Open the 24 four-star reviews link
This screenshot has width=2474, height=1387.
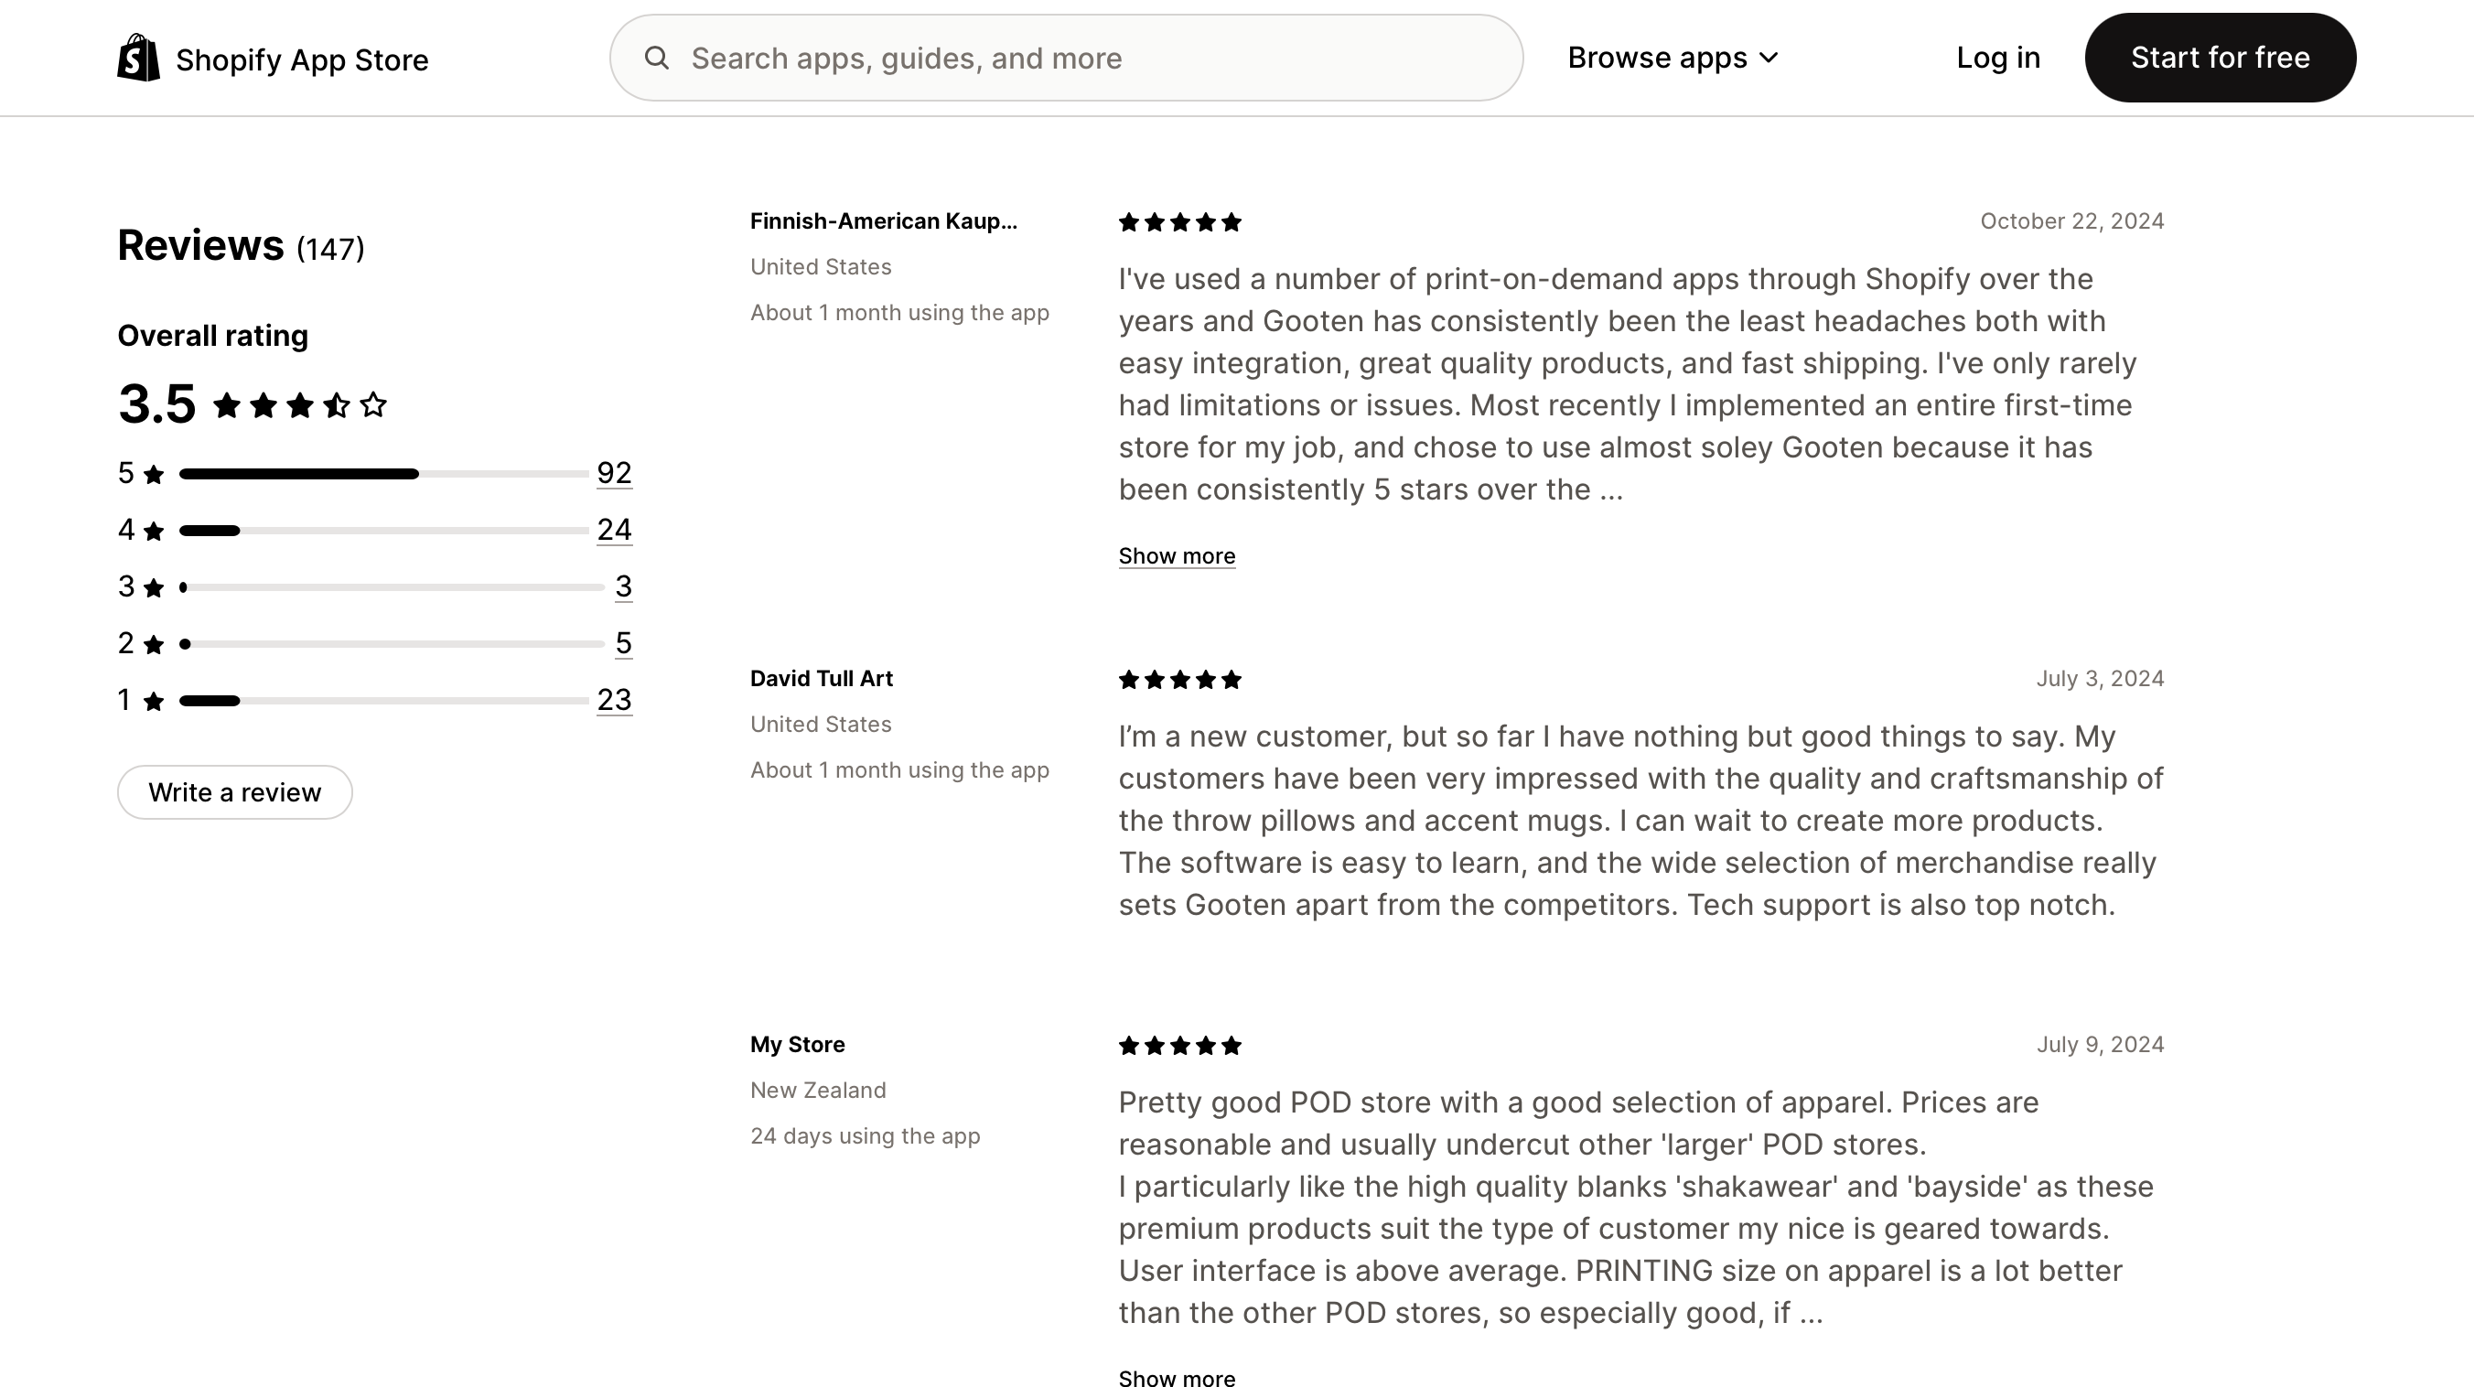(614, 529)
